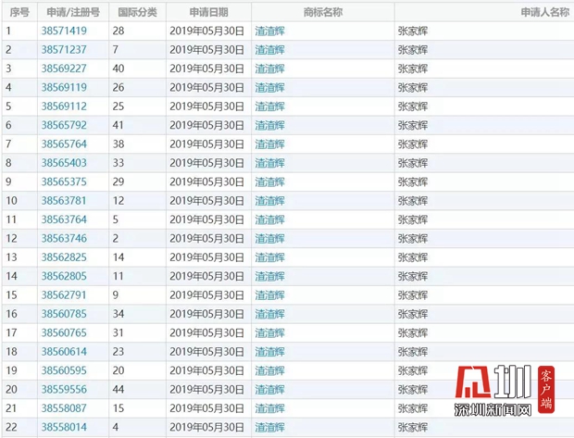The image size is (574, 438).
Task: Sort by 申请日期 column header
Action: pyautogui.click(x=208, y=12)
